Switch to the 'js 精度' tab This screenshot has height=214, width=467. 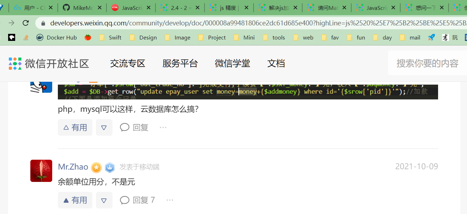(x=229, y=8)
